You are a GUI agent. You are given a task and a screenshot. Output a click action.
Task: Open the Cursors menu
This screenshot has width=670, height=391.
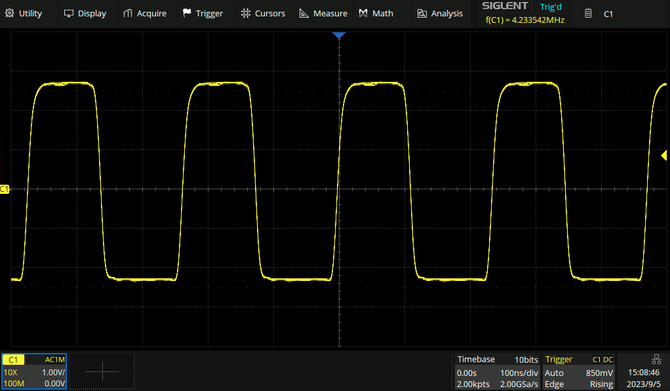coord(263,13)
